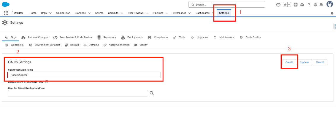Open the Deployments settings tab
The width and height of the screenshot is (336, 120).
(132, 37)
